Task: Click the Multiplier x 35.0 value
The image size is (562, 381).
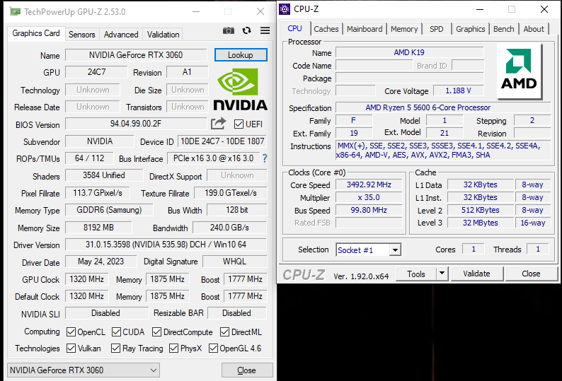Action: 369,197
